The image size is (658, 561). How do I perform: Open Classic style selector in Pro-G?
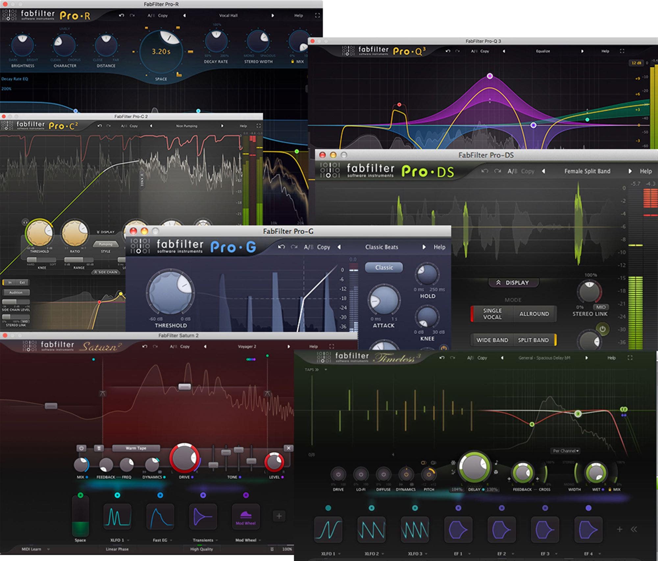click(x=384, y=267)
